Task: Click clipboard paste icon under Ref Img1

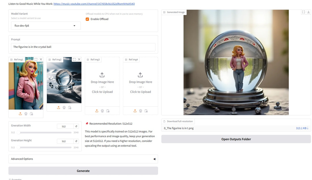Action: [31, 114]
